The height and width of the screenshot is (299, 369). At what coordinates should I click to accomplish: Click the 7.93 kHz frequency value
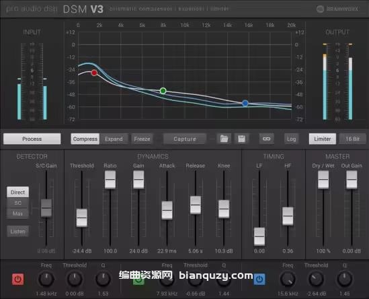pyautogui.click(x=167, y=294)
